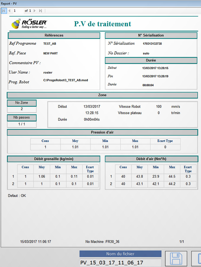Click the Rösler logo in report header
This screenshot has height=267, width=201.
29,24
